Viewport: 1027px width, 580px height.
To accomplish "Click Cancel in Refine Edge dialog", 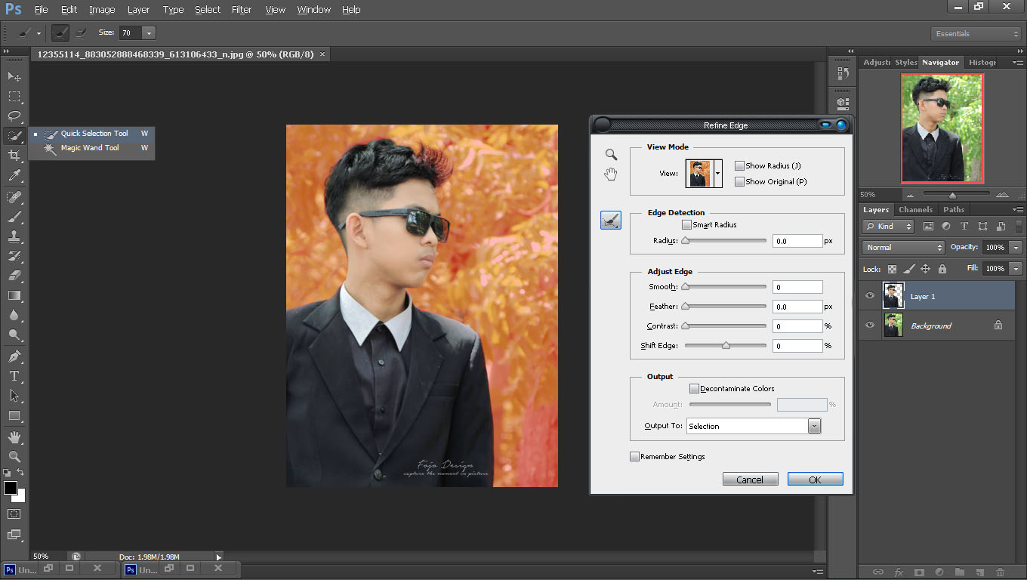I will coord(750,480).
